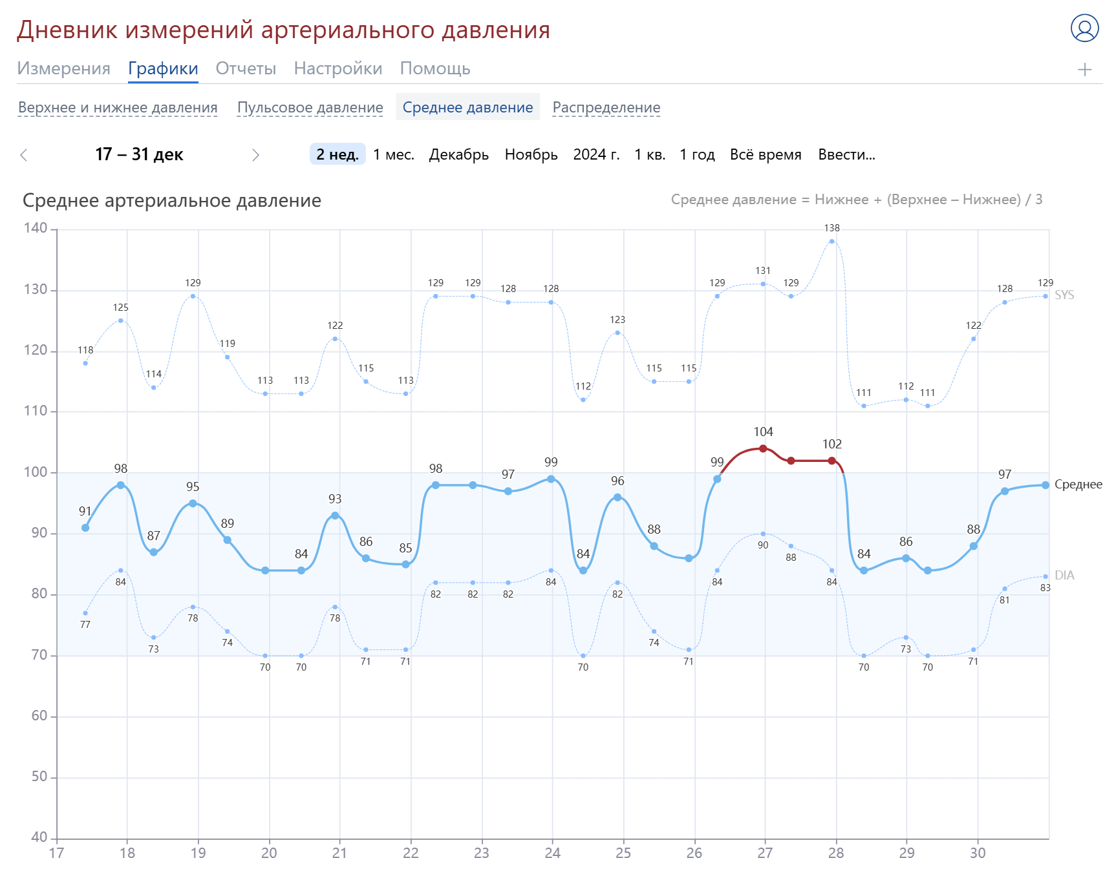Open the Отчеты tab
This screenshot has width=1114, height=878.
tap(246, 68)
